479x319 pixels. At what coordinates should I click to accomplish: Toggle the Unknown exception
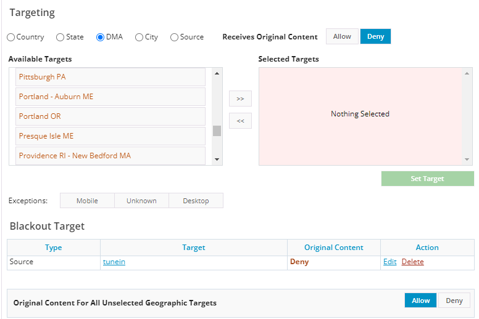click(141, 201)
